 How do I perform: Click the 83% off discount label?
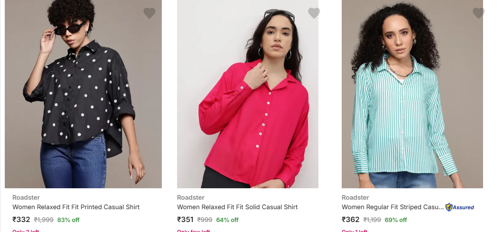69,220
